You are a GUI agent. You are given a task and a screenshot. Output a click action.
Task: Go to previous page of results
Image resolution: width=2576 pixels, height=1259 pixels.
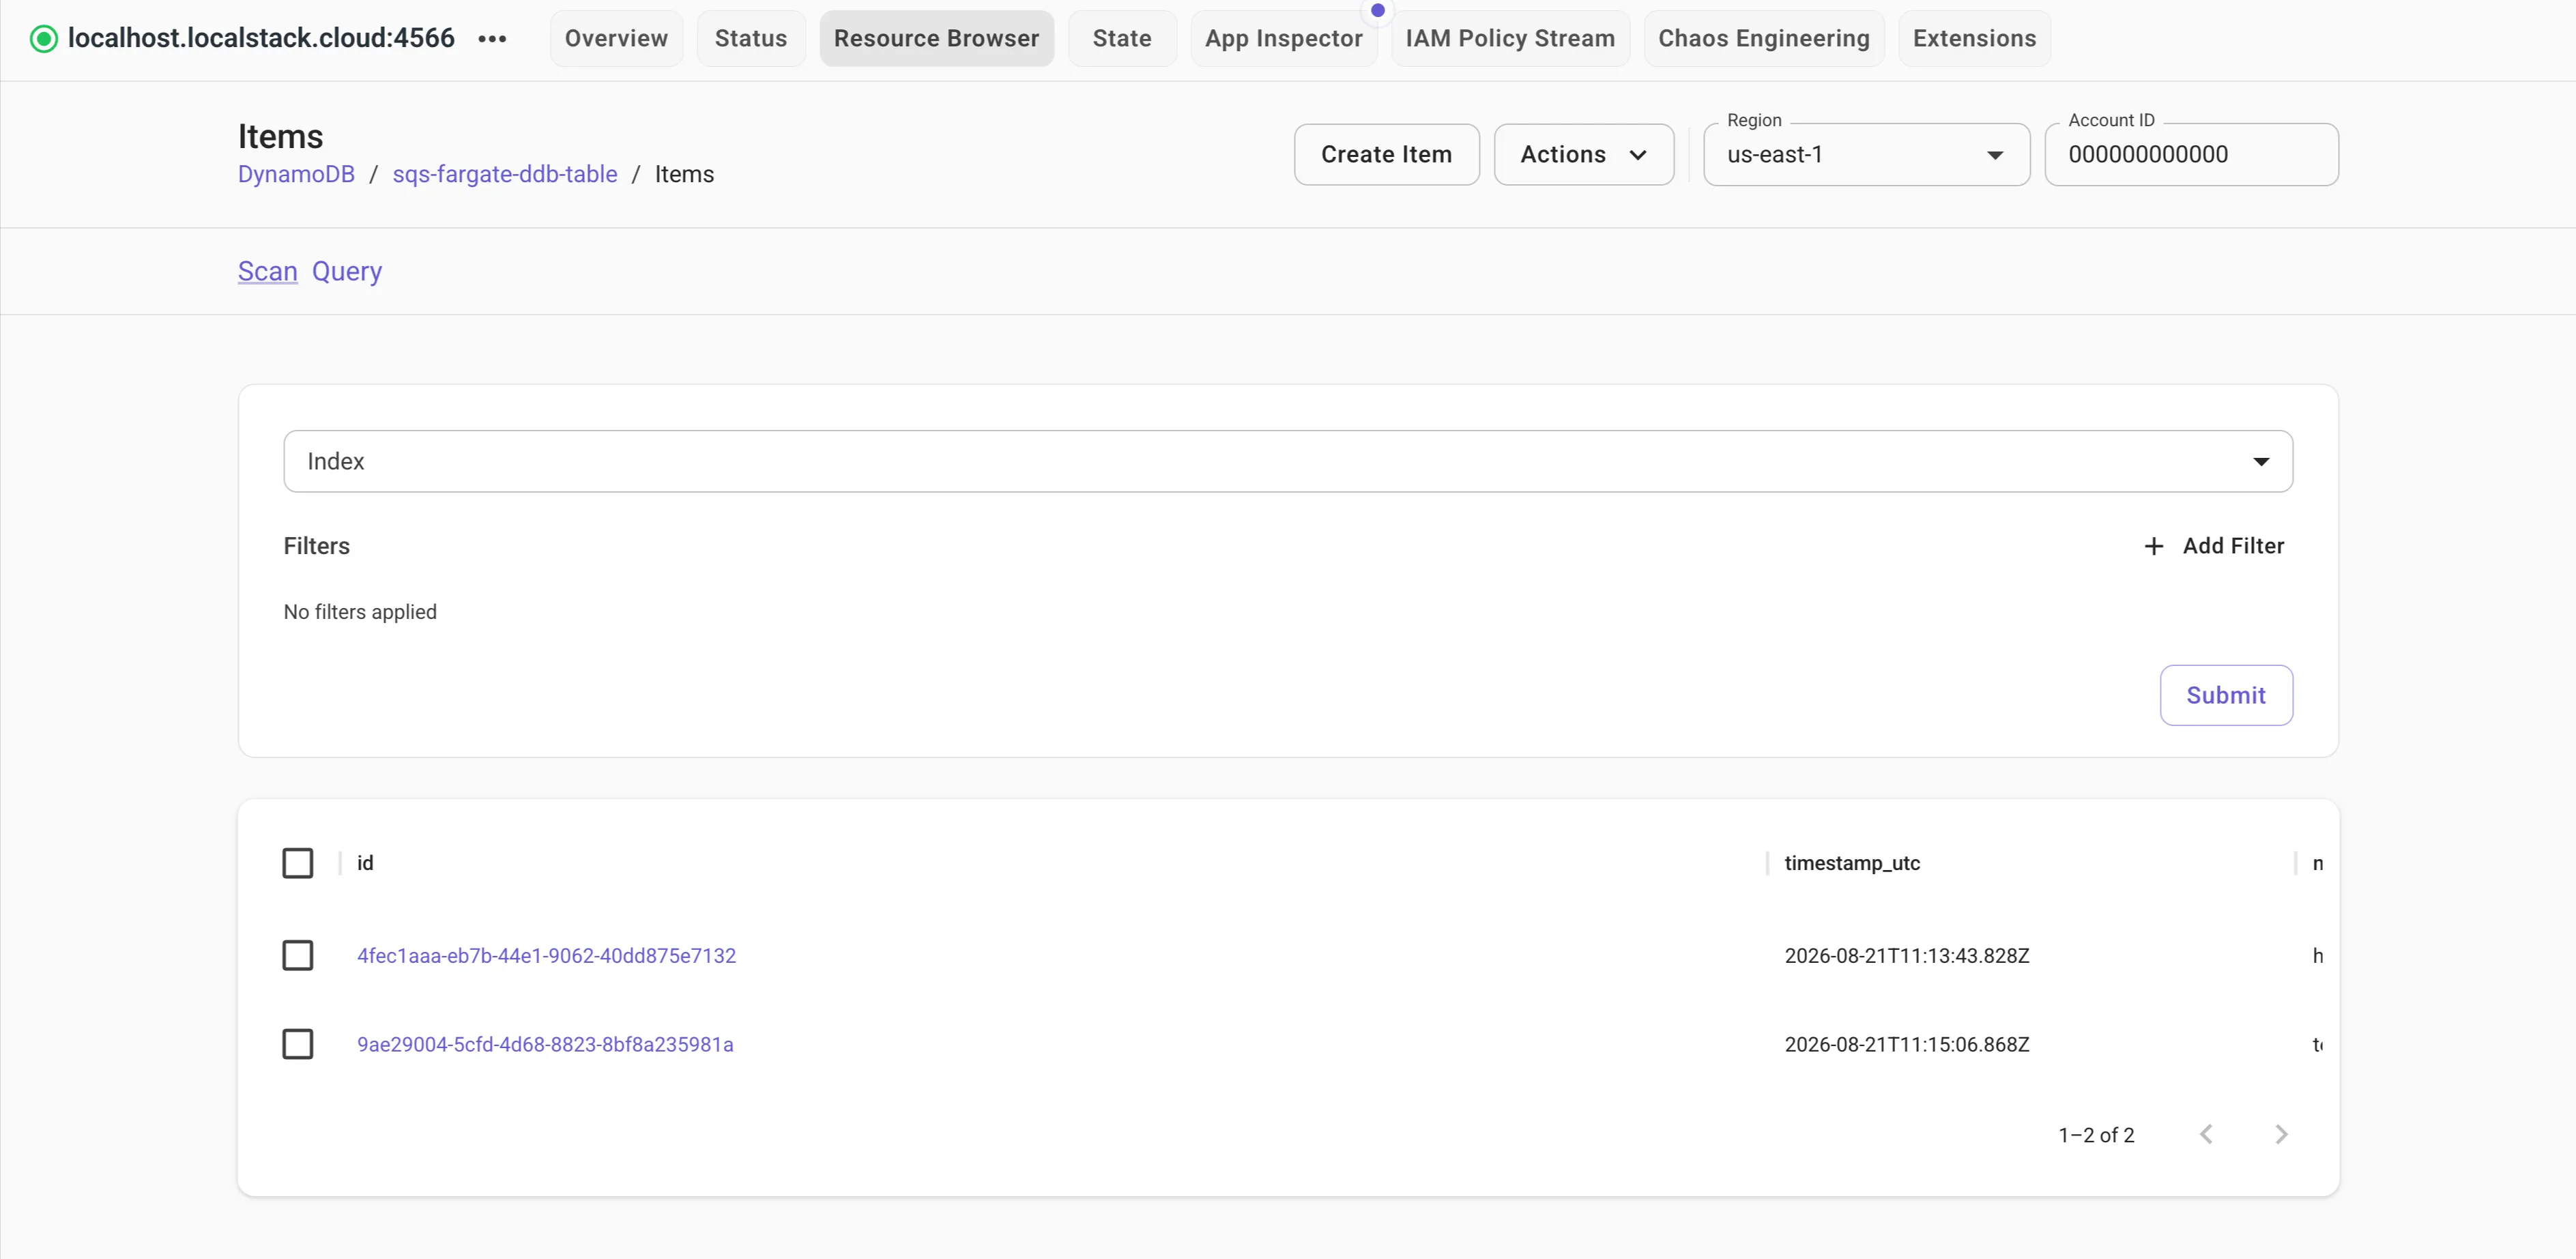tap(2206, 1134)
